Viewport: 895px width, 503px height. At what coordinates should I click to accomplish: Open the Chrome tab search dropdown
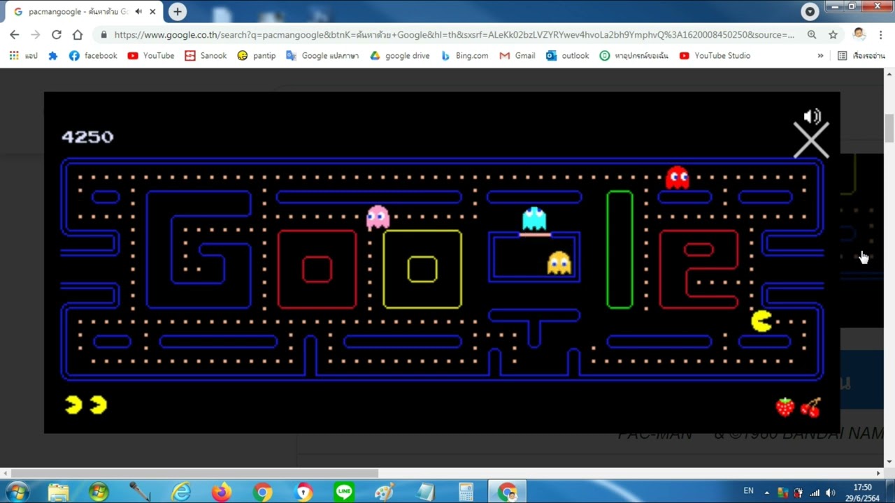tap(810, 11)
